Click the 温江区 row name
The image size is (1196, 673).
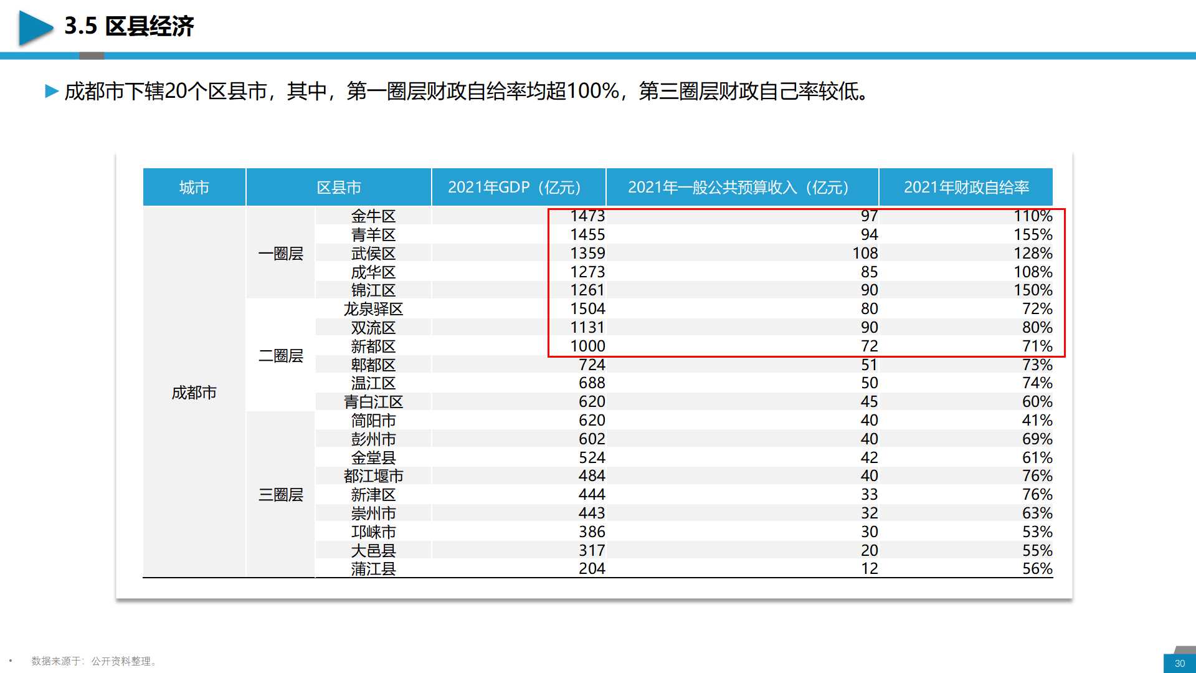click(373, 383)
